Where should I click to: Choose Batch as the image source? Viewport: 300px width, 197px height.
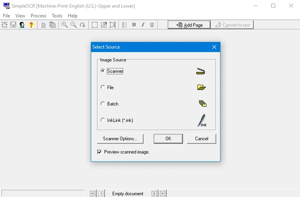pos(103,104)
